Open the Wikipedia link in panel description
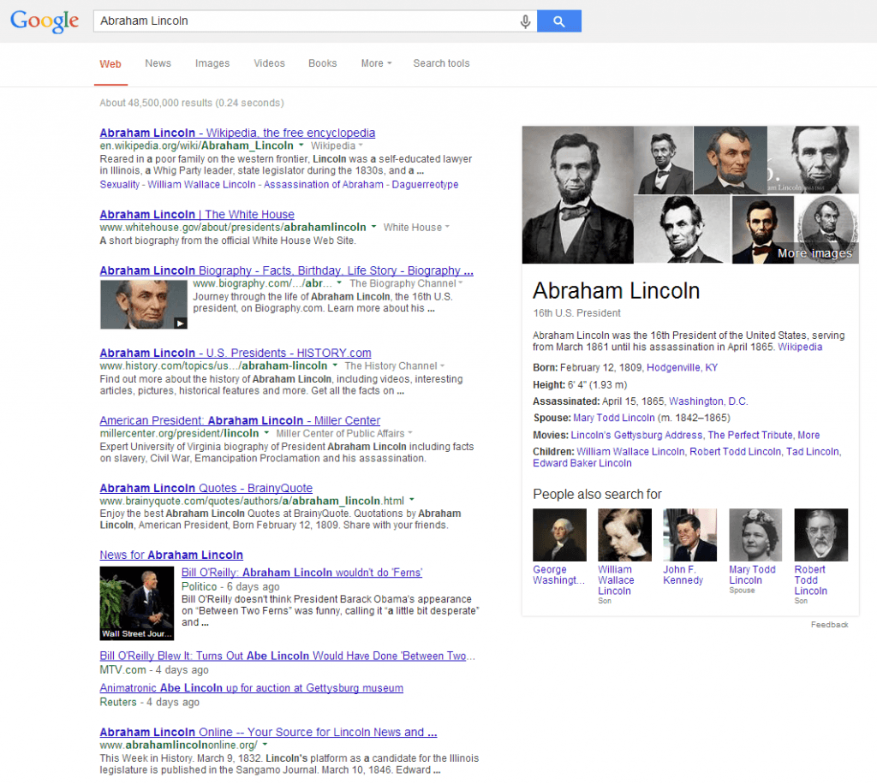Viewport: 877px width, 784px height. [800, 347]
